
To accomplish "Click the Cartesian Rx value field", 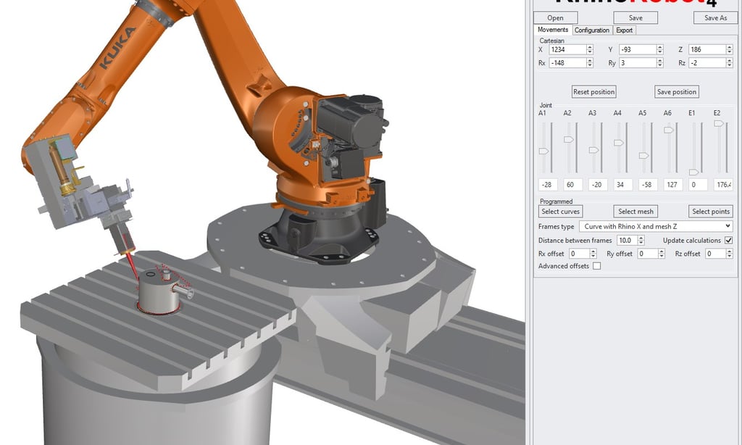I will click(567, 62).
